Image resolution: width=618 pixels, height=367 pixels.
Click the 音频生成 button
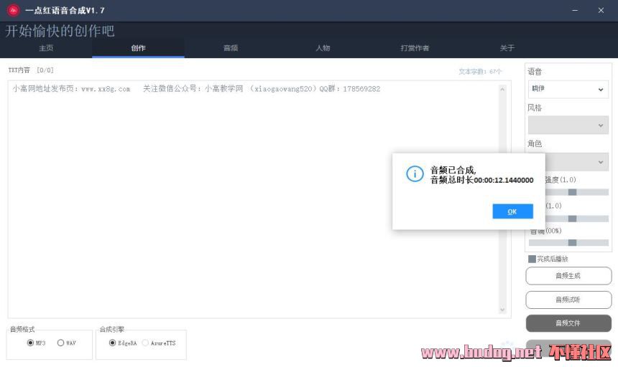[x=568, y=276]
